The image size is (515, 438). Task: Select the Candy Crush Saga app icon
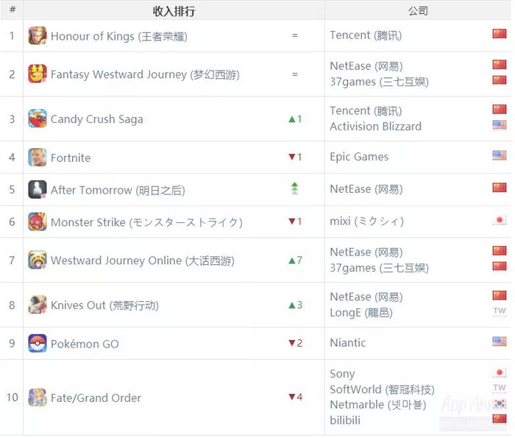pos(37,119)
